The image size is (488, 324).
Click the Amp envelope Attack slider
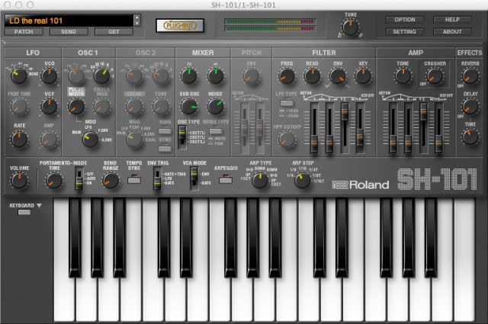[393, 127]
